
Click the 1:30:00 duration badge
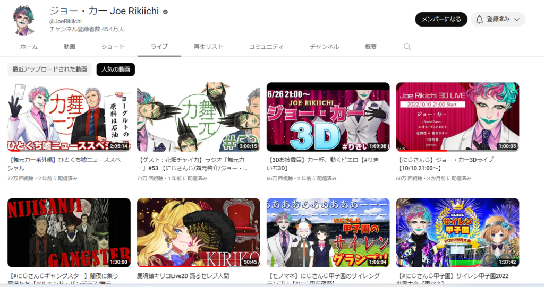(118, 262)
